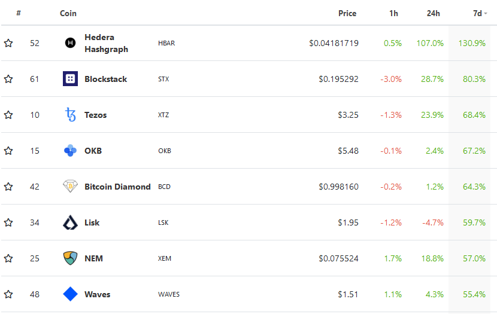The image size is (497, 314).
Task: Toggle the favorite star for Waves
Action: 8,294
